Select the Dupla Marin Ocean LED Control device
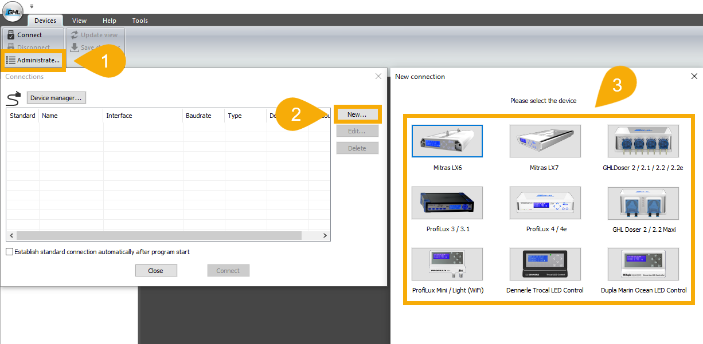This screenshot has width=703, height=344. (x=643, y=264)
